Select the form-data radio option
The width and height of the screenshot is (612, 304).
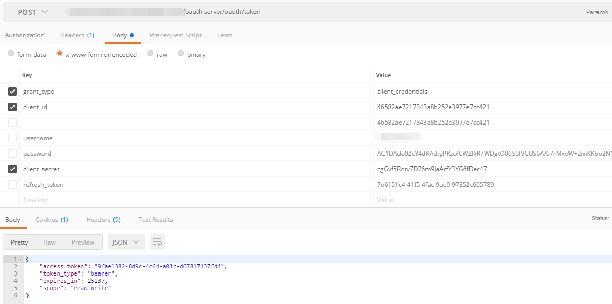coord(11,54)
